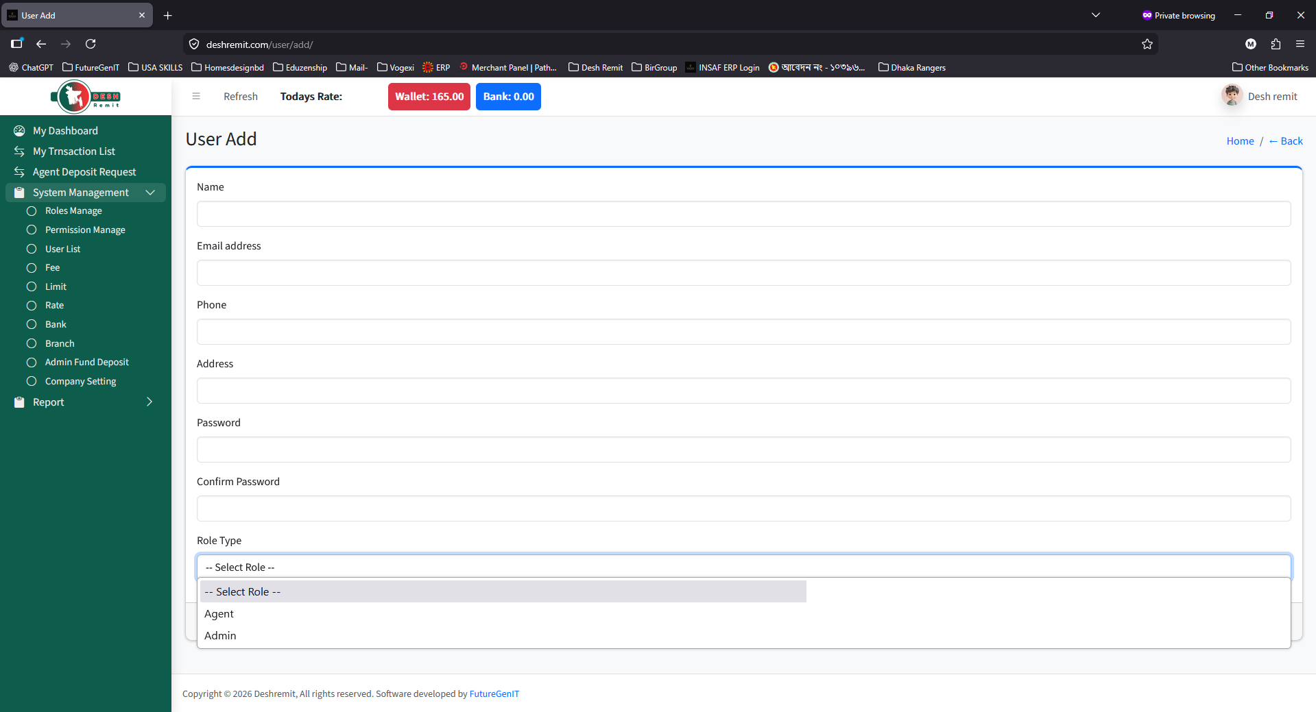
Task: Open Company Setting item
Action: [80, 382]
